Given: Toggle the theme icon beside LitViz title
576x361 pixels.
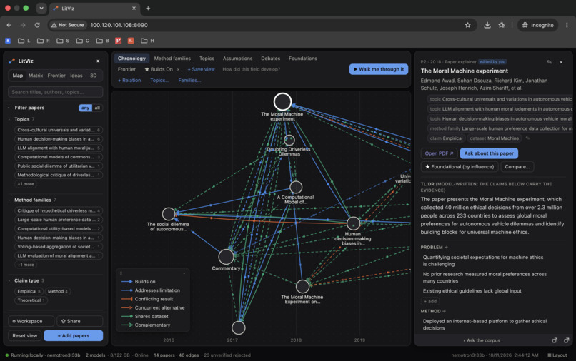Looking at the screenshot, I should click(98, 61).
